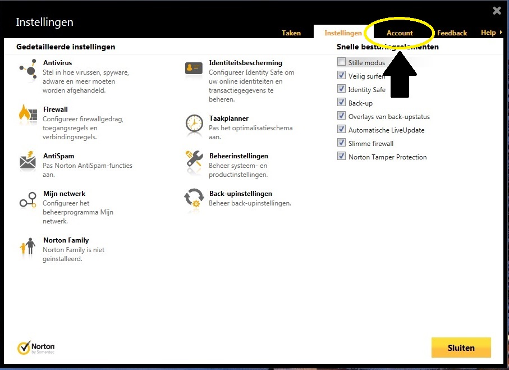Click the Norton Family icon
The width and height of the screenshot is (509, 370).
tap(27, 246)
